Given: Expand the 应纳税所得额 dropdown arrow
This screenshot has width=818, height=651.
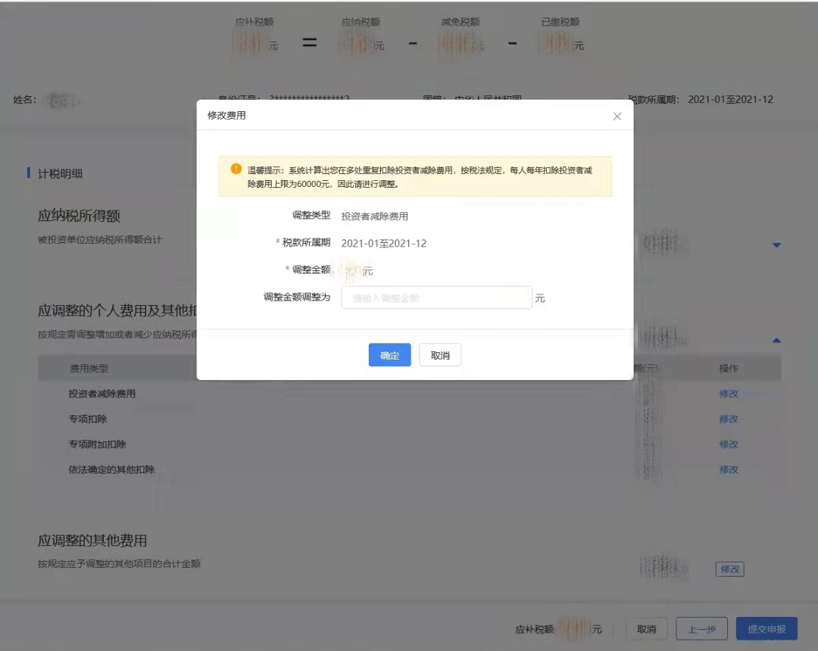Looking at the screenshot, I should [776, 245].
